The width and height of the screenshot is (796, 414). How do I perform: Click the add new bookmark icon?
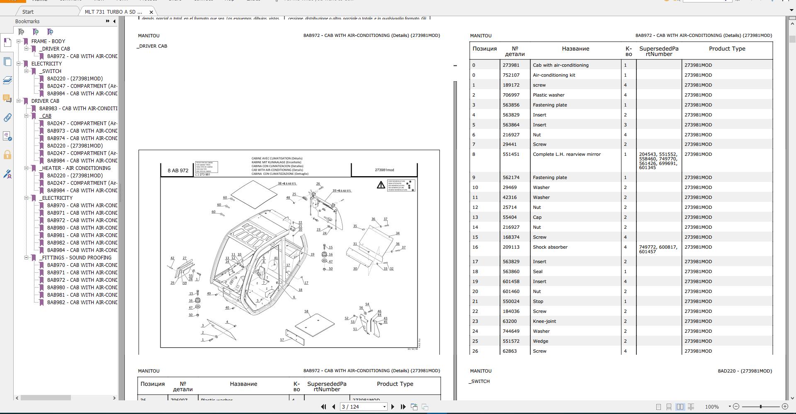pyautogui.click(x=36, y=32)
